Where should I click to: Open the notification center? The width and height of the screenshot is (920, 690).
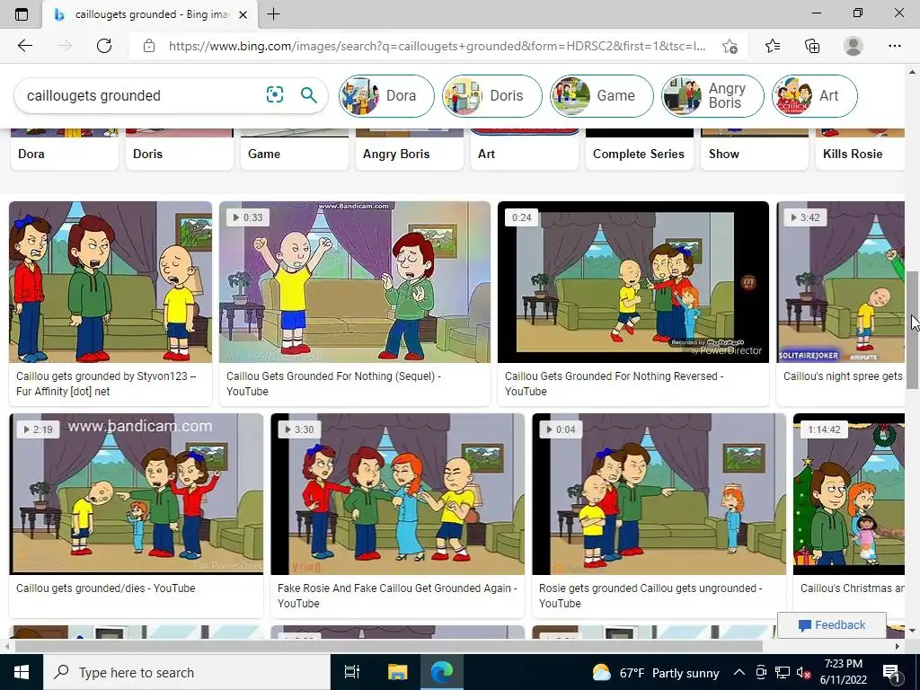pyautogui.click(x=891, y=672)
